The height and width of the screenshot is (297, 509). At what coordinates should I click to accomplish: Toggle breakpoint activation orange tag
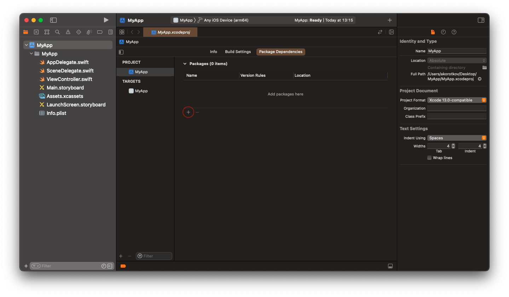tap(123, 266)
